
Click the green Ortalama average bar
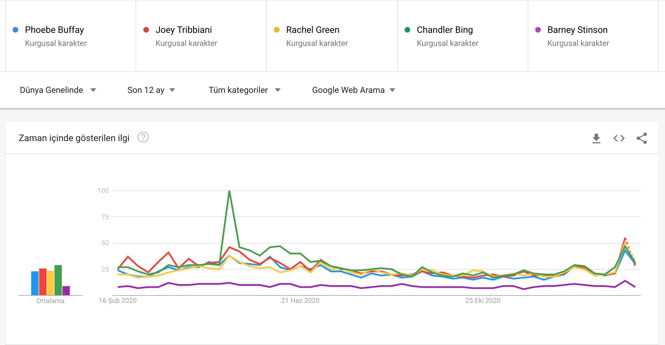58,280
